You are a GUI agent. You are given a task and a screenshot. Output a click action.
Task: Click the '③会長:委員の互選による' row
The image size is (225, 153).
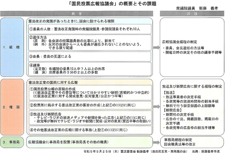[x=90, y=56]
